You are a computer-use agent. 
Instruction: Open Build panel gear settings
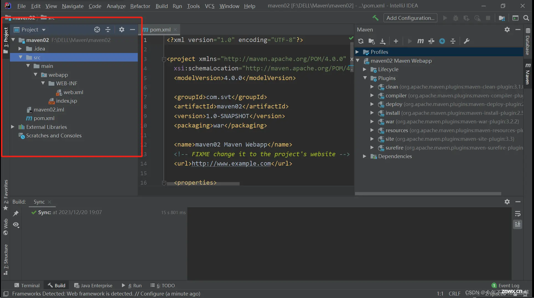point(507,202)
